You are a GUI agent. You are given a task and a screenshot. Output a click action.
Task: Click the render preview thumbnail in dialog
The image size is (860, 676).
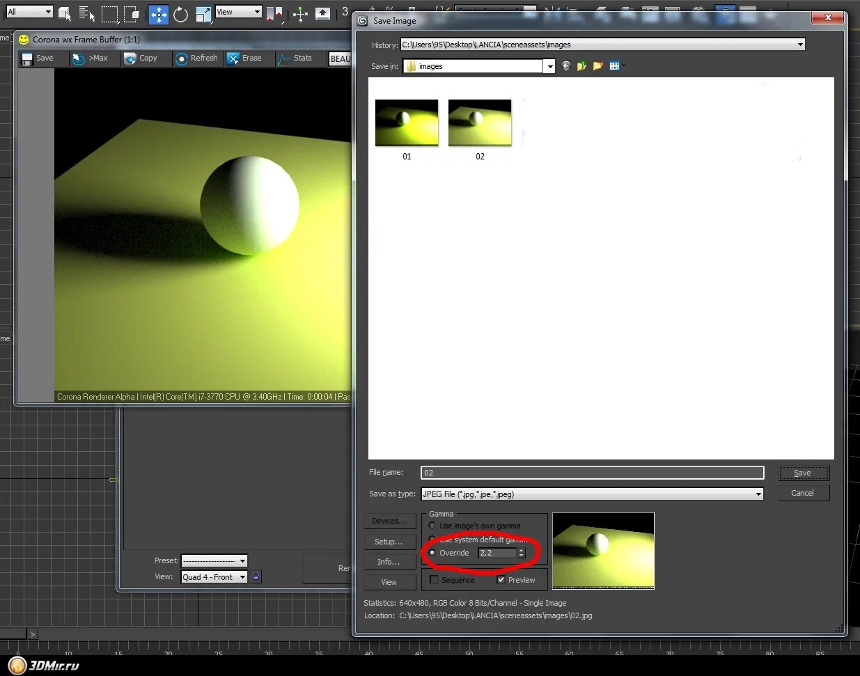click(603, 551)
